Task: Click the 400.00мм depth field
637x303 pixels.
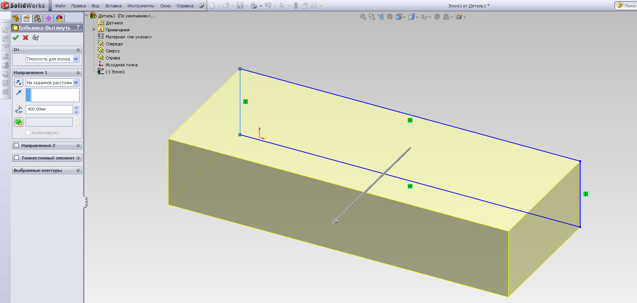Action: coord(49,109)
